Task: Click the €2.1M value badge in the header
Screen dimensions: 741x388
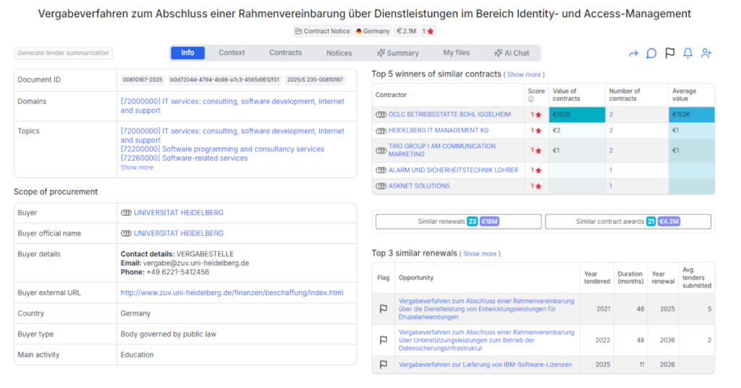Action: coord(407,31)
